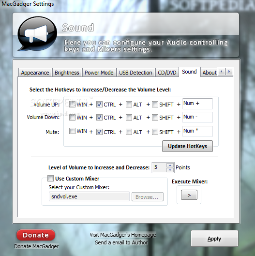Decrease volume points with down spinner arrow
Image resolution: width=255 pixels, height=256 pixels.
click(x=170, y=170)
